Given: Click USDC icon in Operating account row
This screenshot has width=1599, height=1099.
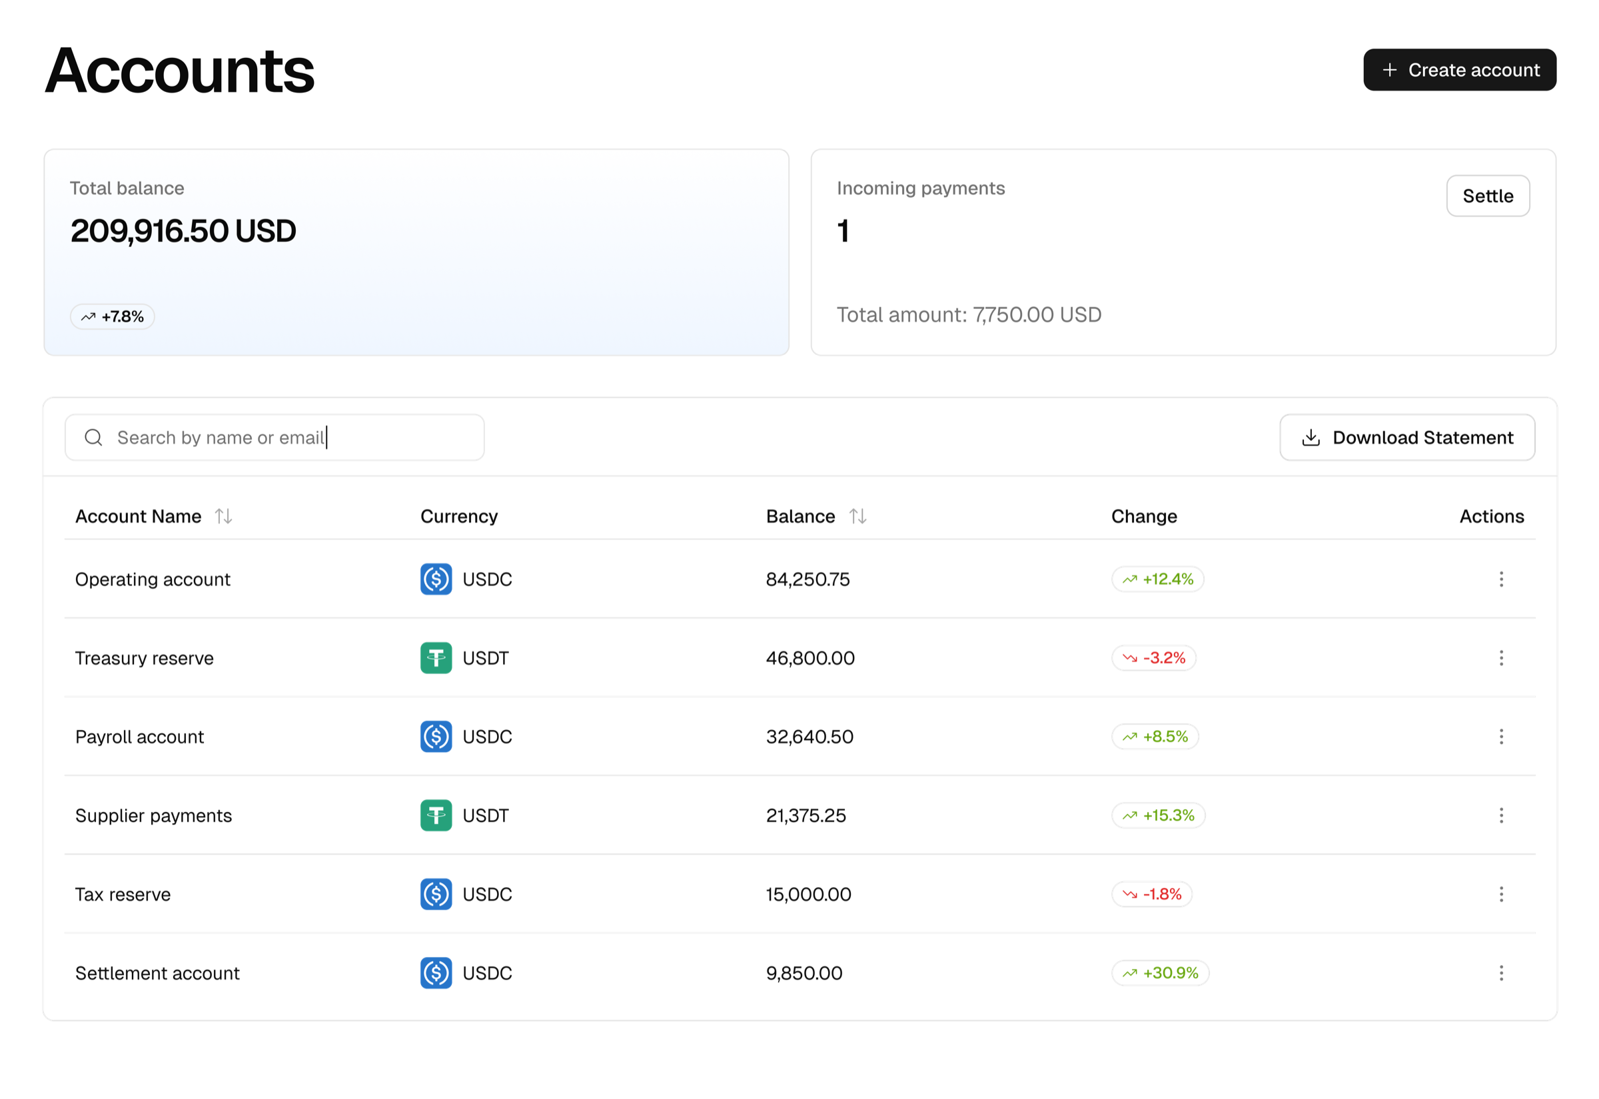Looking at the screenshot, I should [436, 579].
